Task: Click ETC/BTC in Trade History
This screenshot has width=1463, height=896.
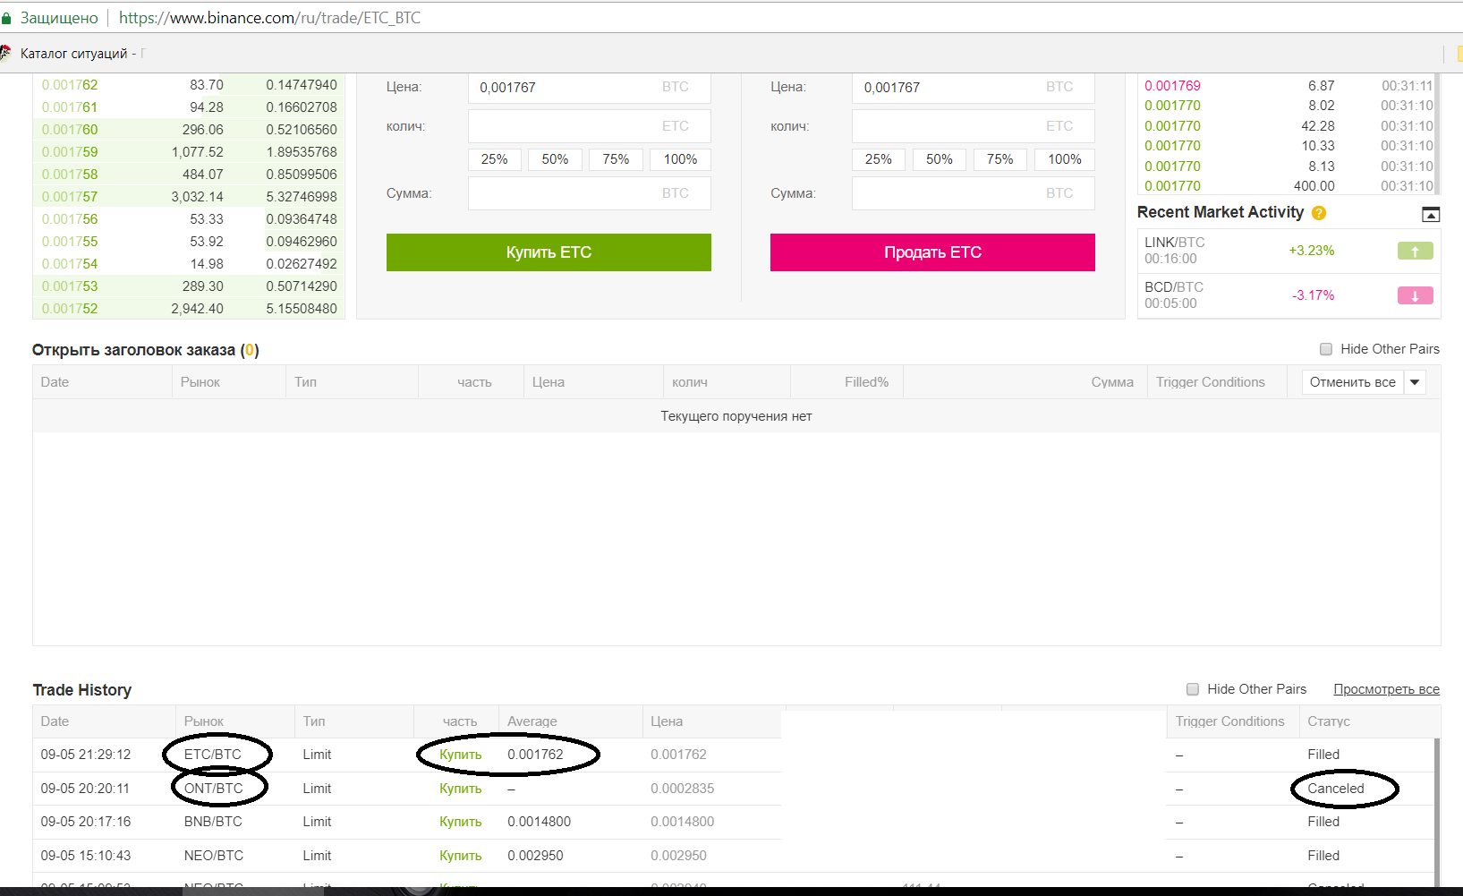Action: pos(213,755)
